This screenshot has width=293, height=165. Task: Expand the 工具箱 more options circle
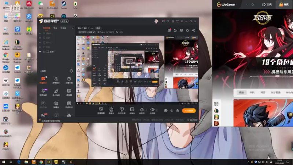[x=71, y=71]
